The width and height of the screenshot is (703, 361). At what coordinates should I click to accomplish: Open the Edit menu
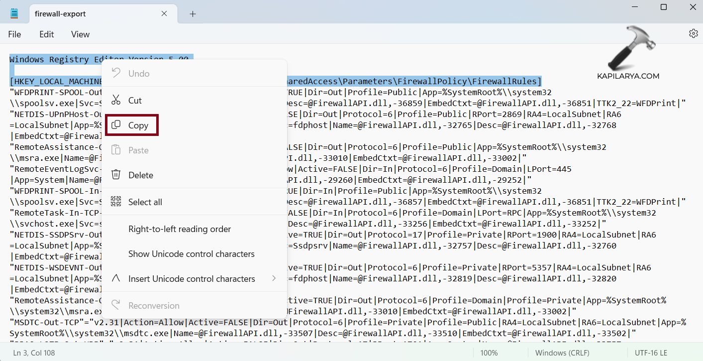[47, 34]
